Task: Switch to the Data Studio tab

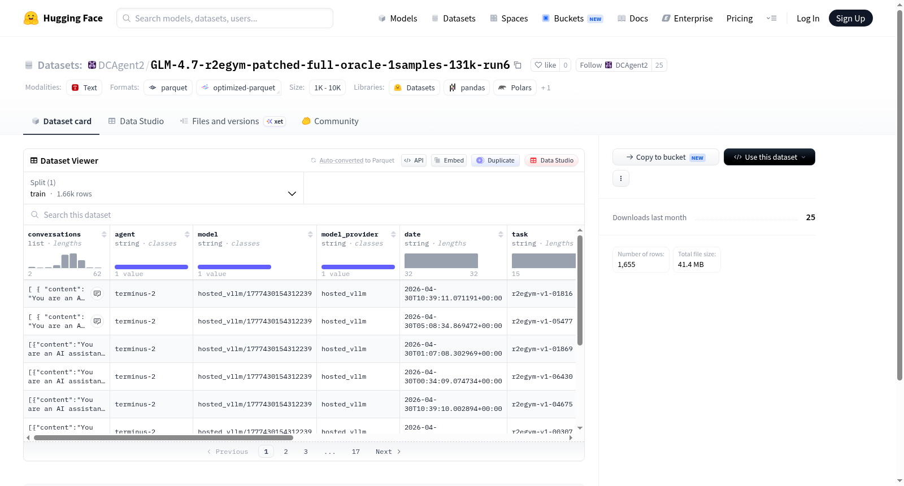Action: coord(136,121)
